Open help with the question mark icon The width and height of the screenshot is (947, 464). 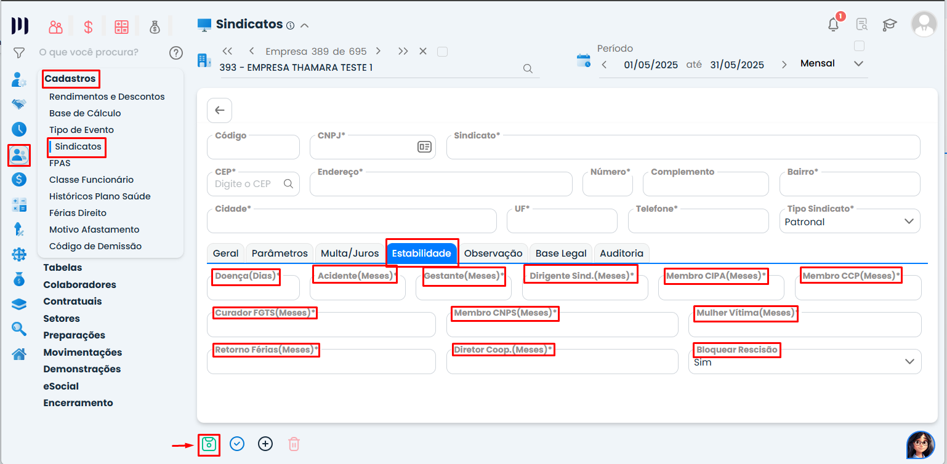click(x=176, y=53)
